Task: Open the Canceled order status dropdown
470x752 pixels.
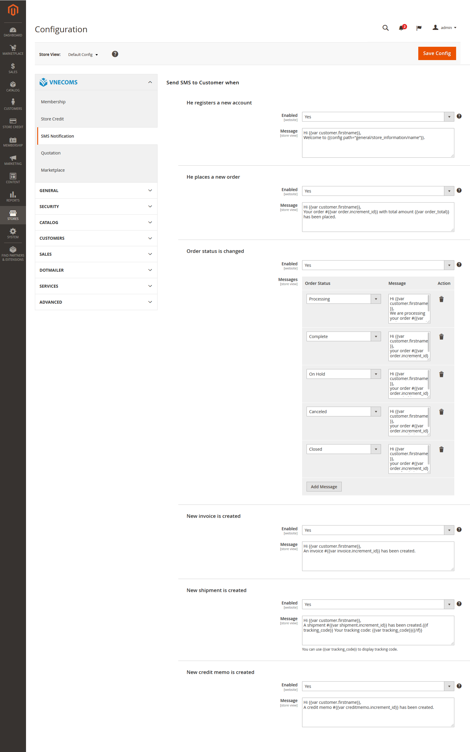Action: pos(343,412)
